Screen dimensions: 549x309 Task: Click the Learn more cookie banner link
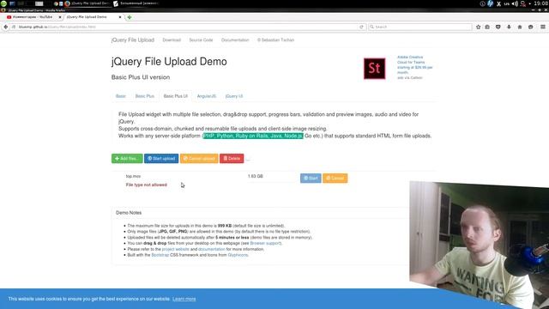click(x=184, y=299)
